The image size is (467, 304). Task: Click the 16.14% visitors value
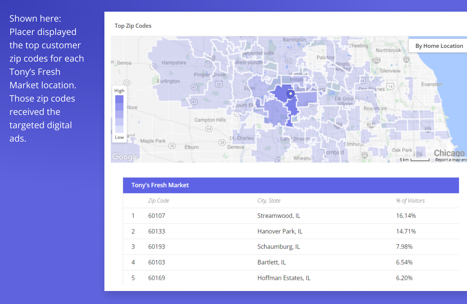(x=406, y=216)
